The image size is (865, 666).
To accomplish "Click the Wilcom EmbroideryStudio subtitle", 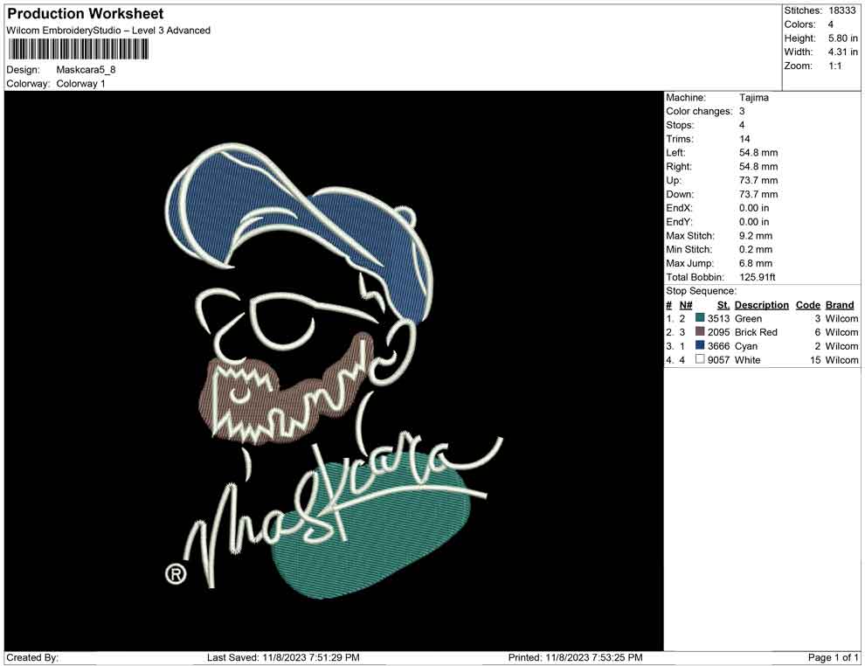I will (x=108, y=31).
